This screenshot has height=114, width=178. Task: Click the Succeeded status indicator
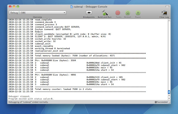coord(161,102)
